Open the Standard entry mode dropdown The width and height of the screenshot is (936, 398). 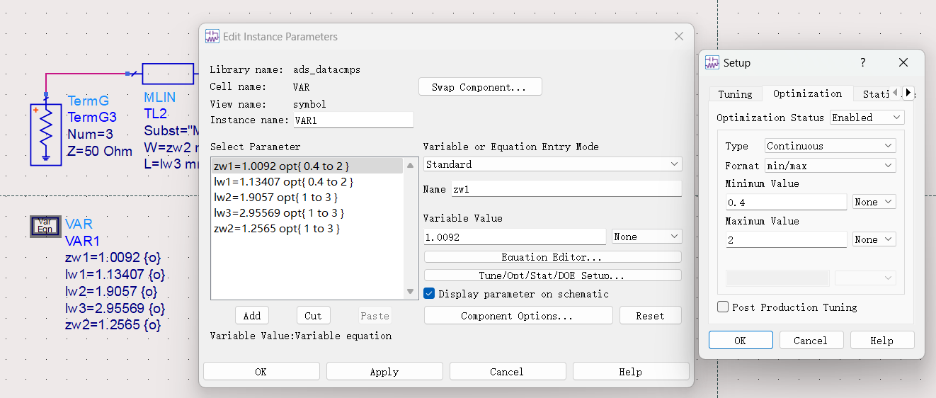tap(553, 164)
